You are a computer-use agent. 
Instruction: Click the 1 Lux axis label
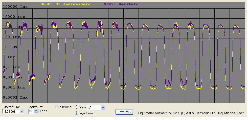[9, 57]
